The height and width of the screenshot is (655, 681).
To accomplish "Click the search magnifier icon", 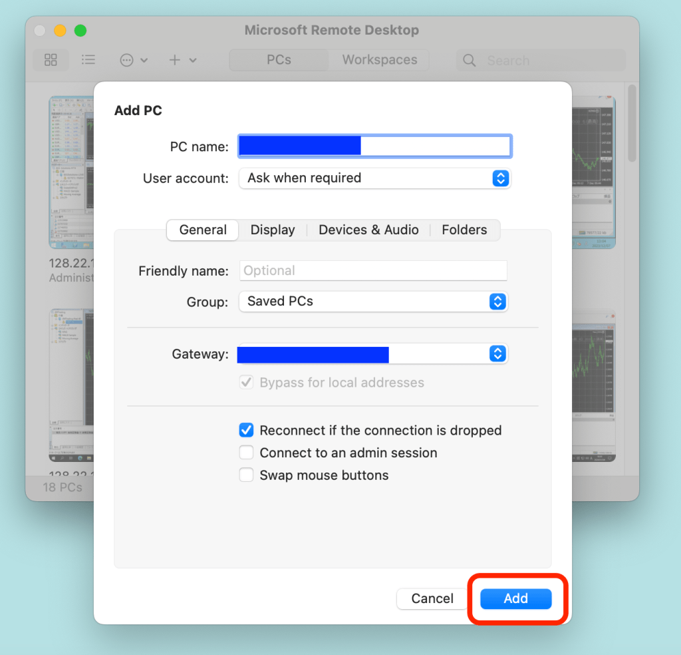I will tap(470, 61).
